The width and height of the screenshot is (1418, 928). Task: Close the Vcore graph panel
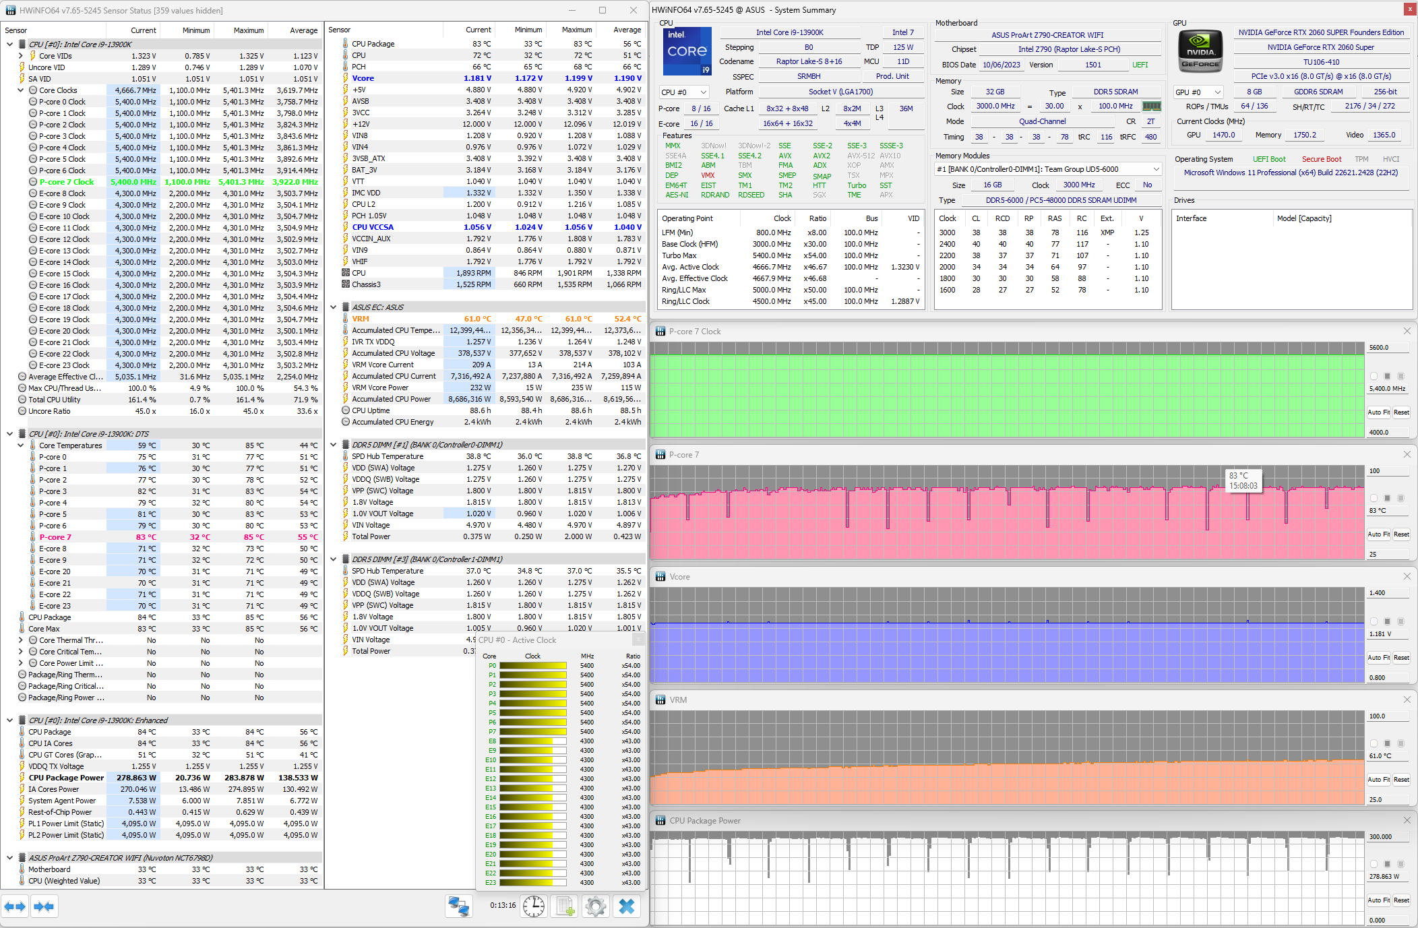pos(1407,576)
